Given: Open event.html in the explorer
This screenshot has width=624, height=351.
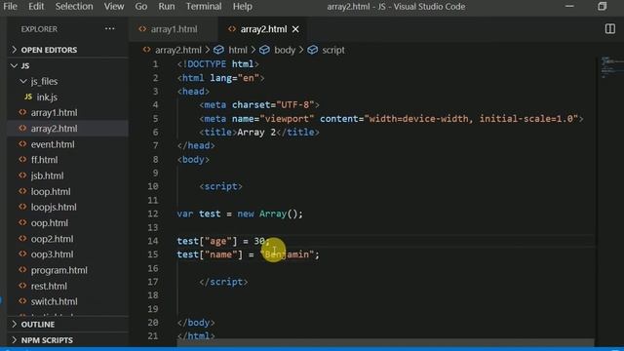Looking at the screenshot, I should pyautogui.click(x=67, y=144).
